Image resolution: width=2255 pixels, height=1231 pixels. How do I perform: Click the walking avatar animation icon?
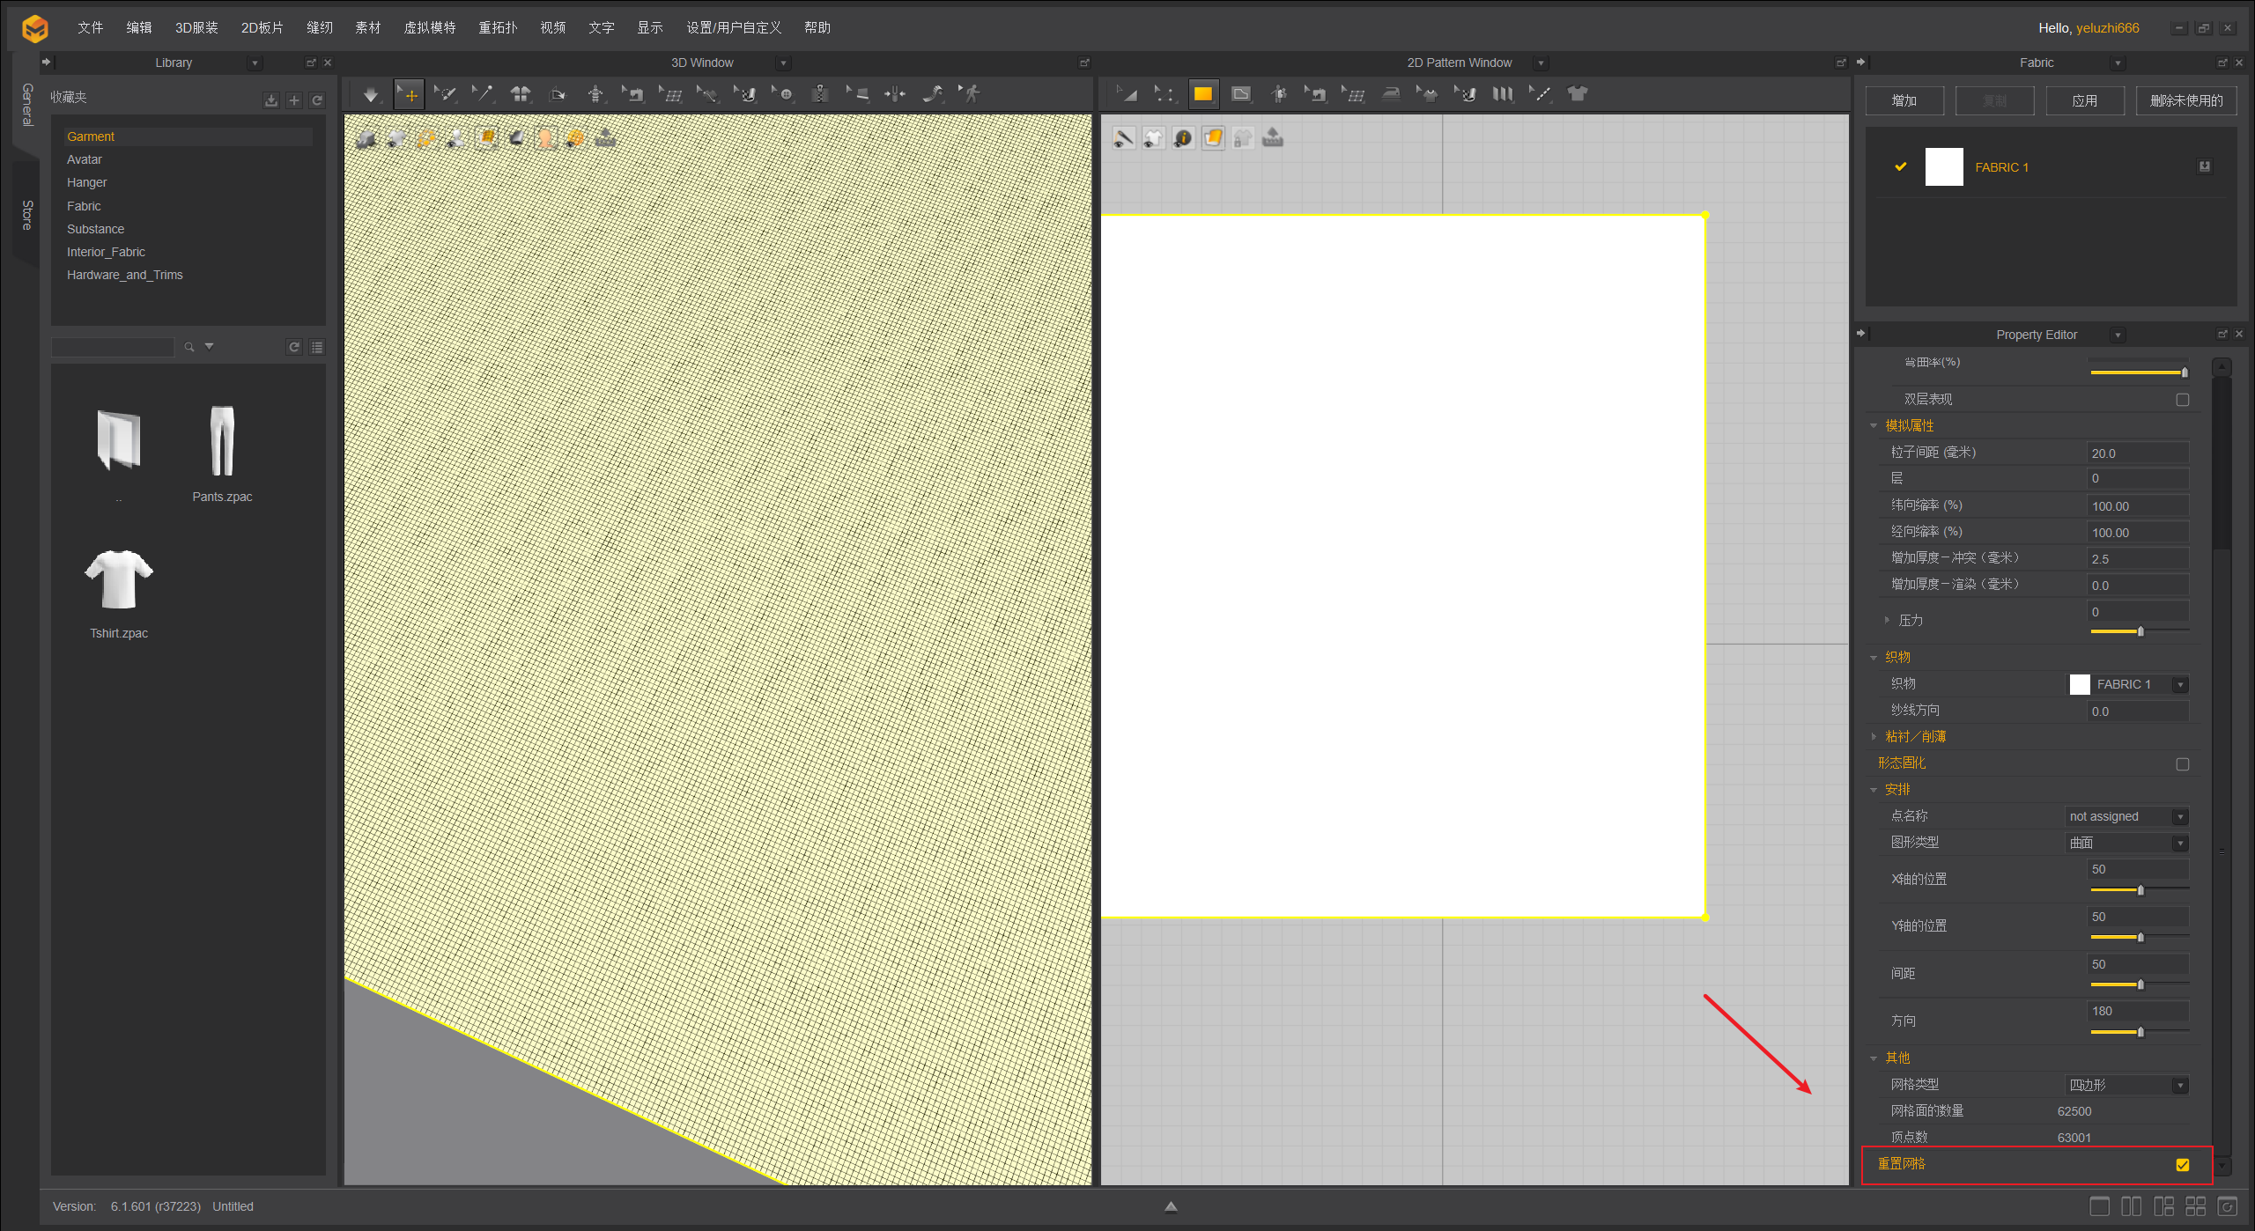coord(972,94)
